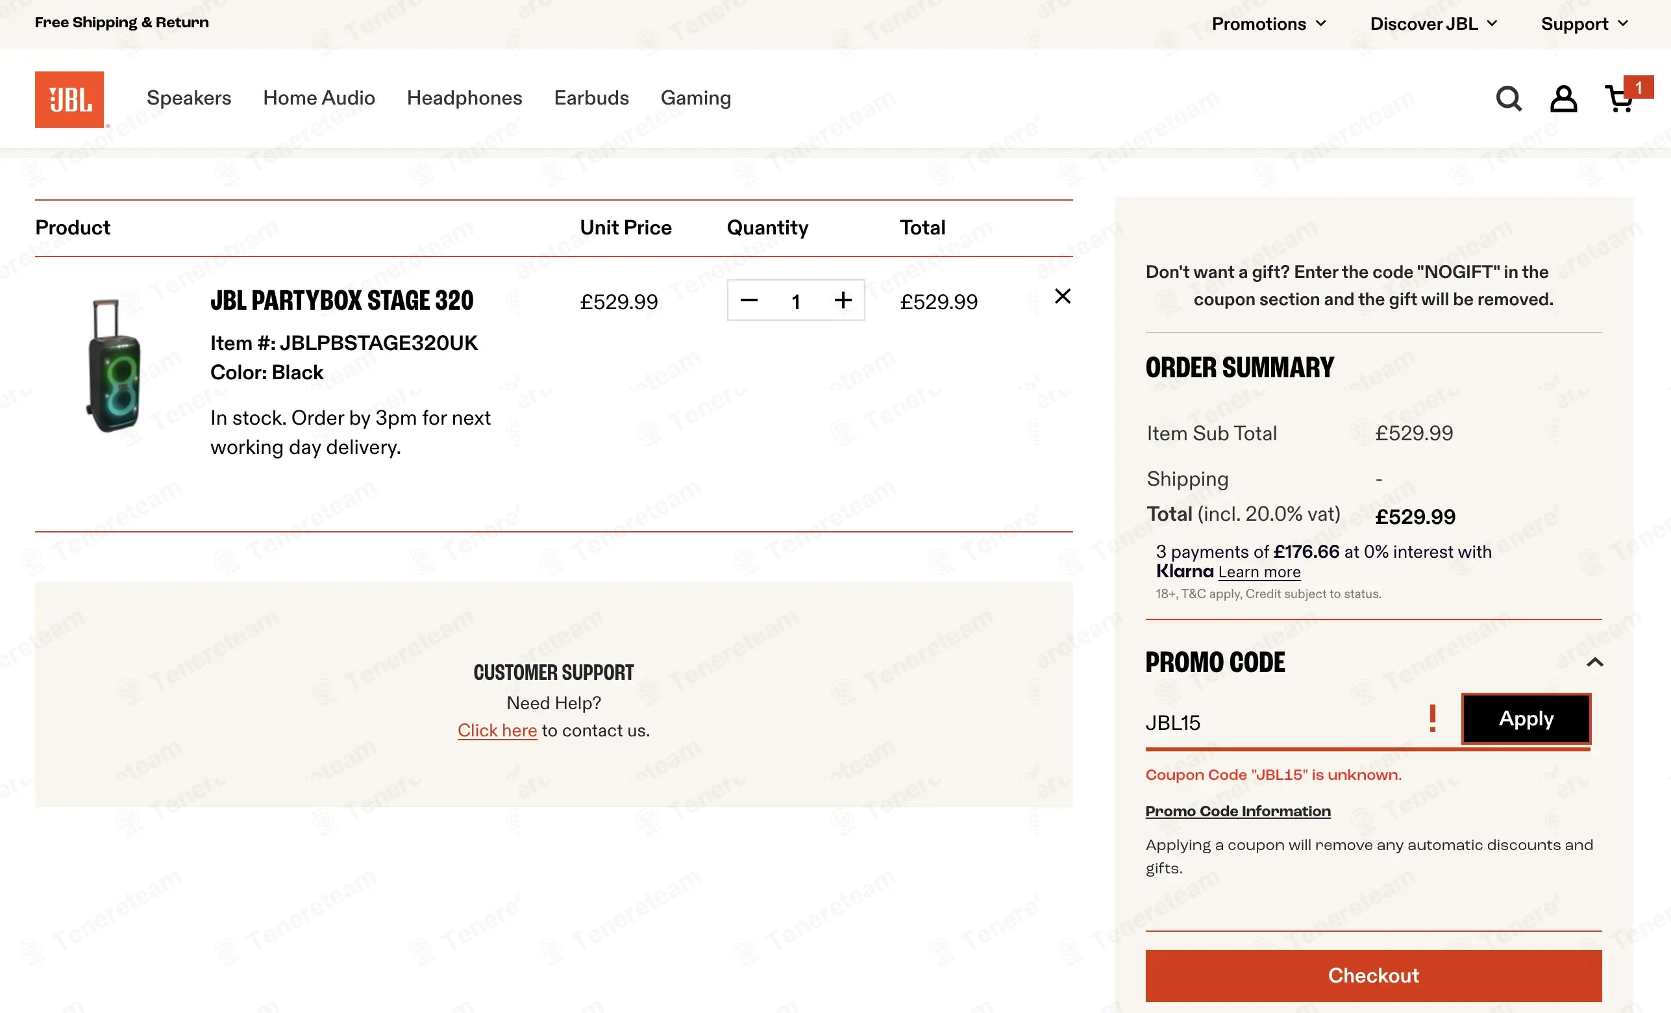Click Free Shipping & Return text
The image size is (1671, 1013).
coord(122,22)
